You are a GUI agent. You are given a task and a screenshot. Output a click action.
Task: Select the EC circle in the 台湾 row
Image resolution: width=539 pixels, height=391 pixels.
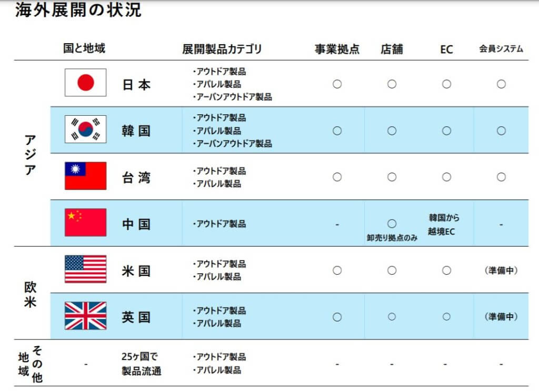point(446,177)
